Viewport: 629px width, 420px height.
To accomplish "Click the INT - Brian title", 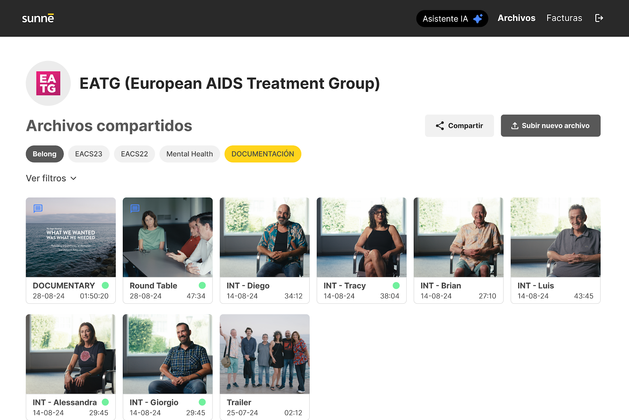I will 441,286.
